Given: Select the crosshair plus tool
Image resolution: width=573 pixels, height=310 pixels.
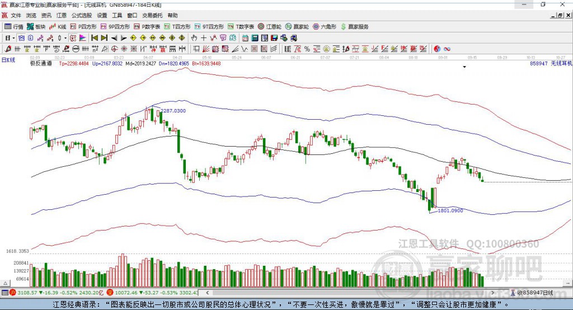Looking at the screenshot, I should click(204, 38).
